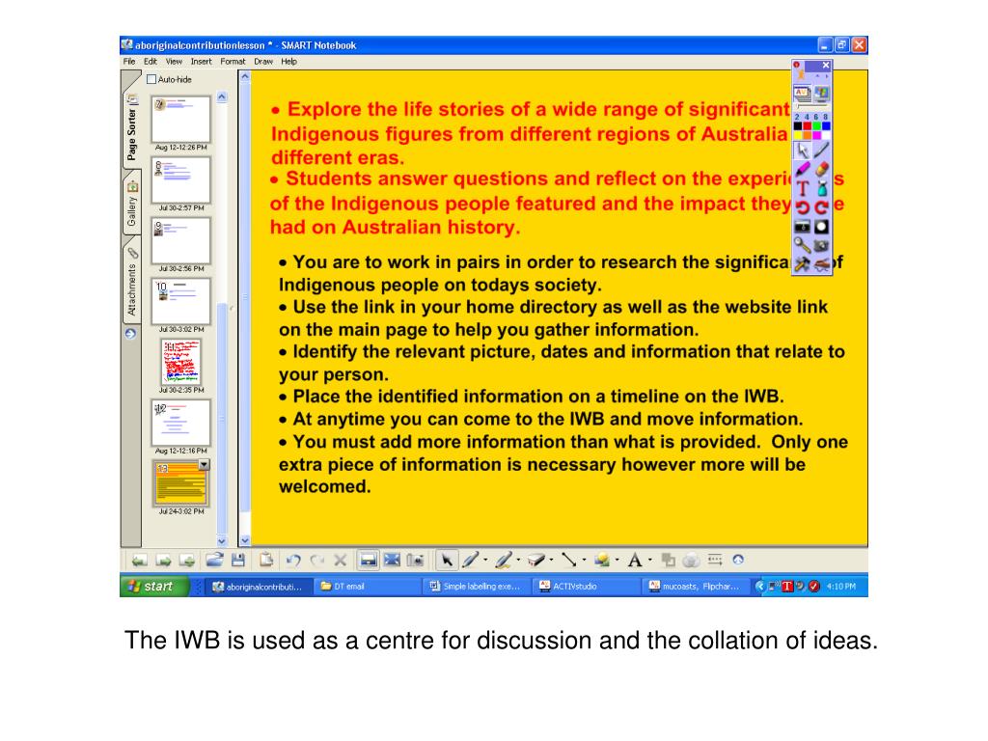Pick the Shapes tool in bottom toolbar
The image size is (988, 741).
coord(602,560)
